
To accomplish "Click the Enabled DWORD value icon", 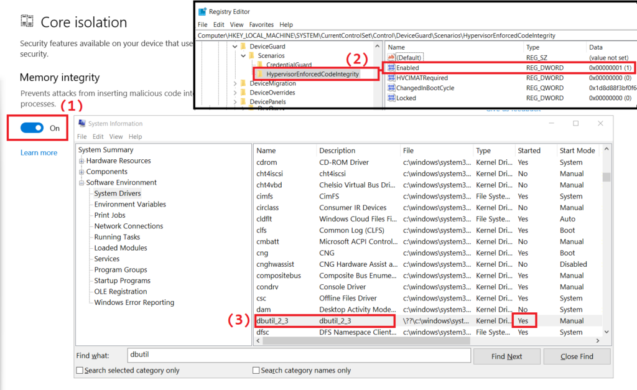I will [391, 67].
